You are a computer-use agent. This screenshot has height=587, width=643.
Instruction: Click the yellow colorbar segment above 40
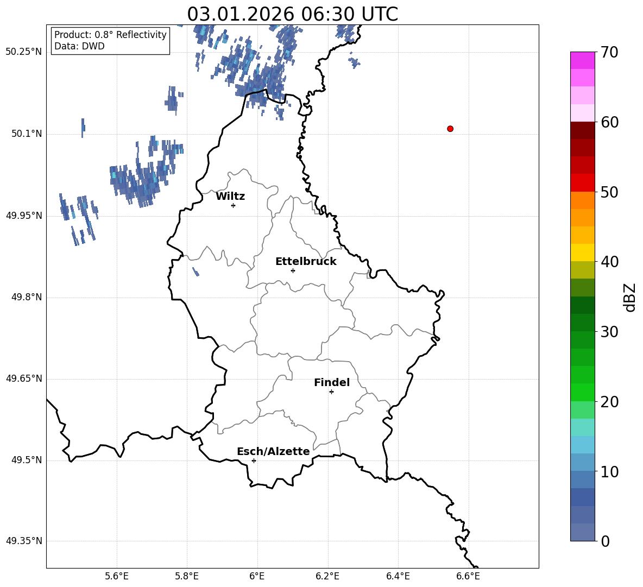point(582,253)
